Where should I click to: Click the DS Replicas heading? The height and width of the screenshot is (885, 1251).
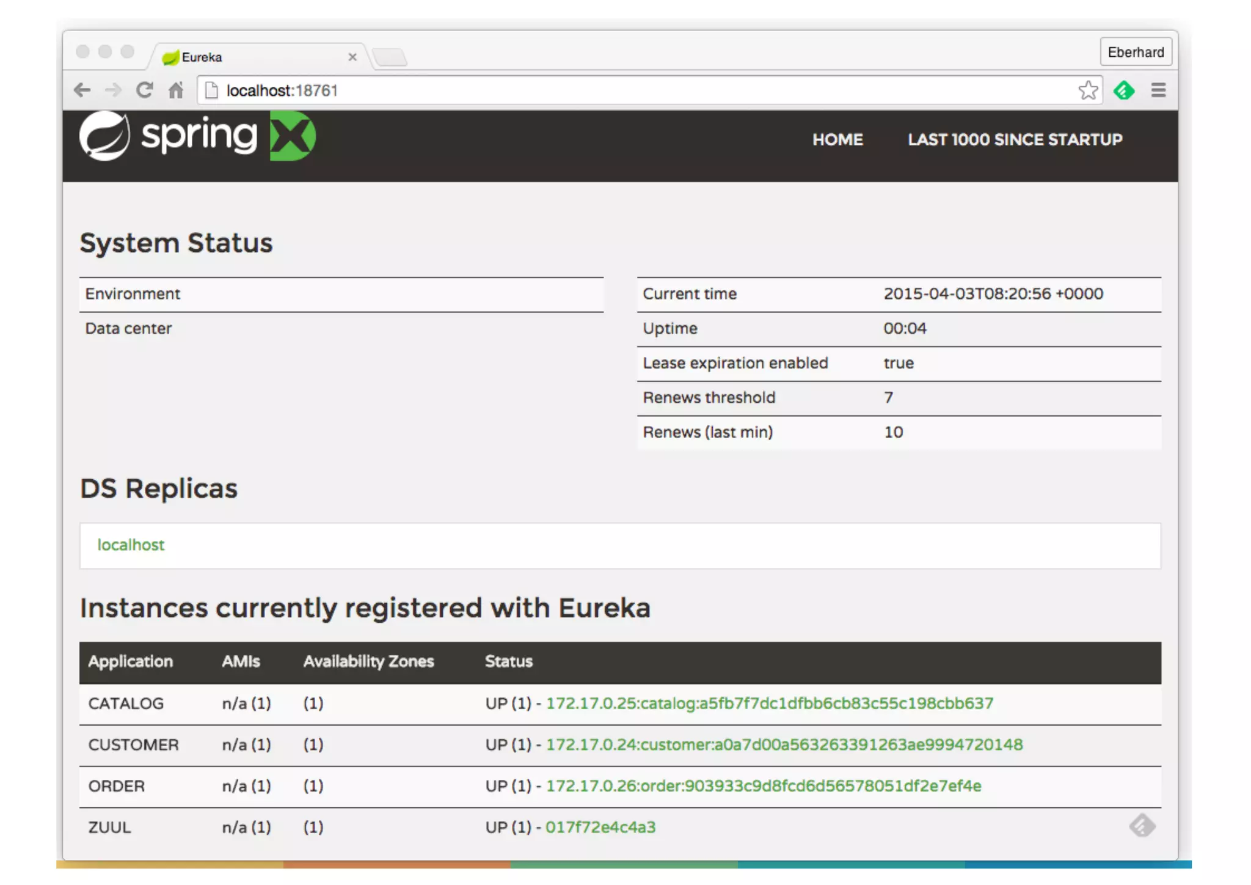(x=159, y=488)
